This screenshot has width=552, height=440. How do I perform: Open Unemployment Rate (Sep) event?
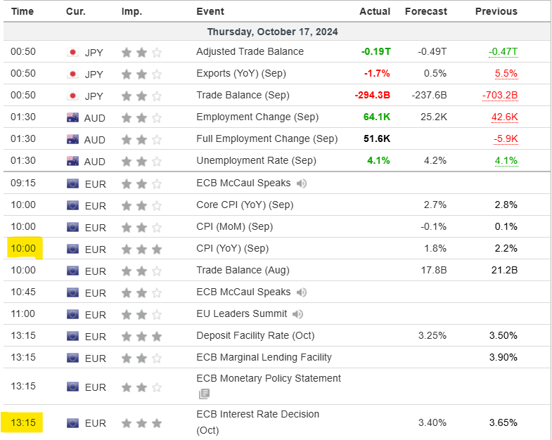(x=256, y=160)
